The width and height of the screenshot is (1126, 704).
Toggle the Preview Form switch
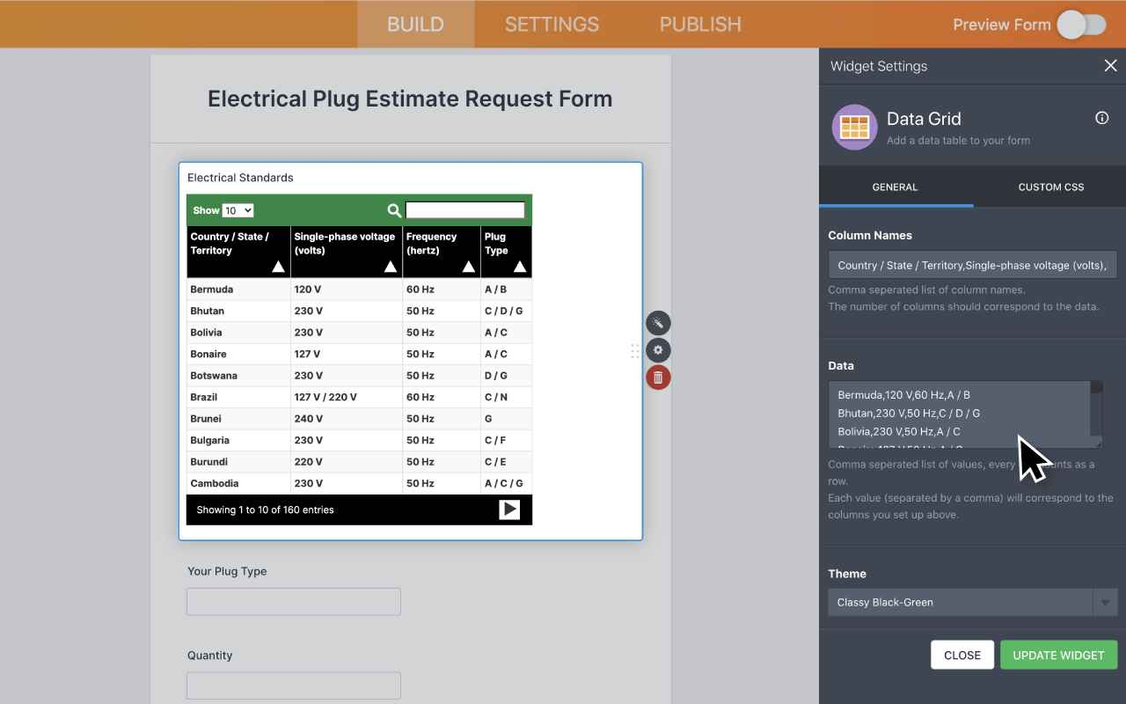click(1082, 26)
